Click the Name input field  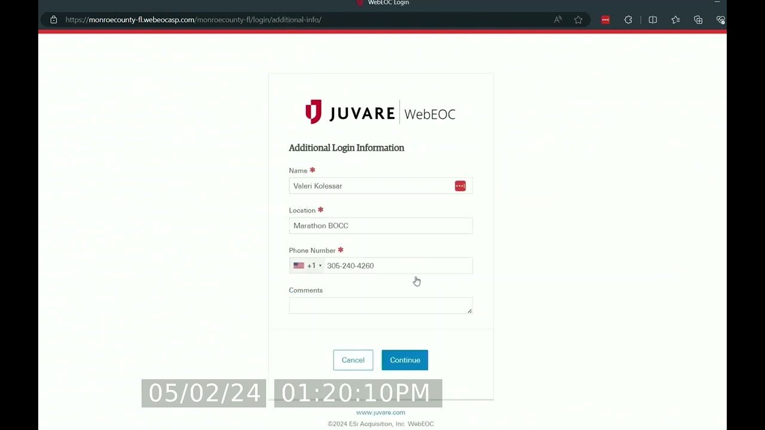381,186
